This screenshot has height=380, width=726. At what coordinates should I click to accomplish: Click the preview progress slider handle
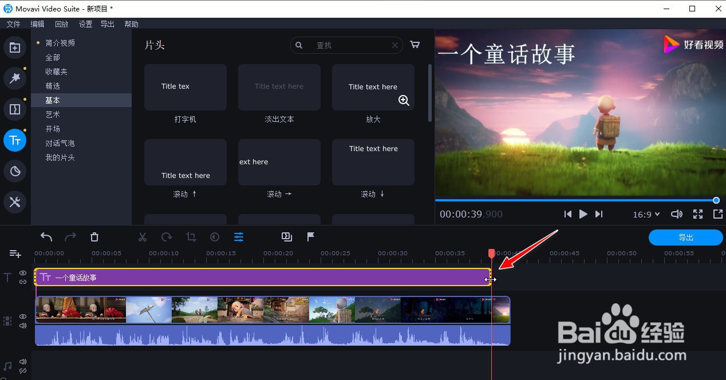pos(716,200)
